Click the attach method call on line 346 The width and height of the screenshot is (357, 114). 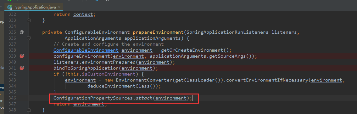[x=144, y=98]
